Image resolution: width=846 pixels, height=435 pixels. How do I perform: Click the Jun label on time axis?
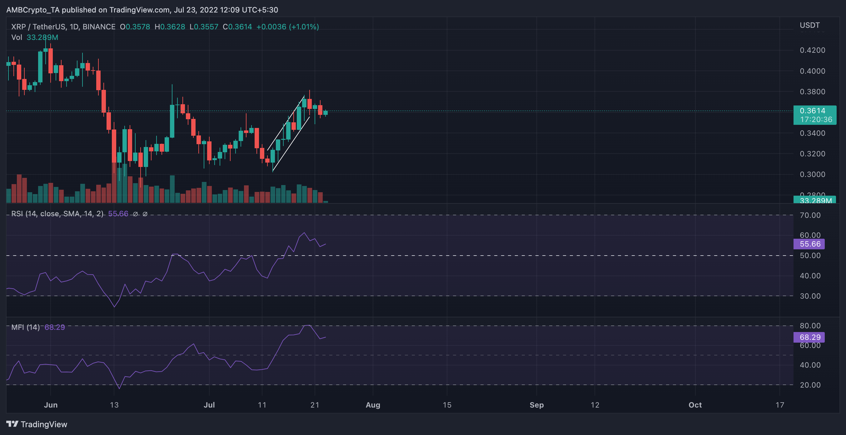click(51, 405)
